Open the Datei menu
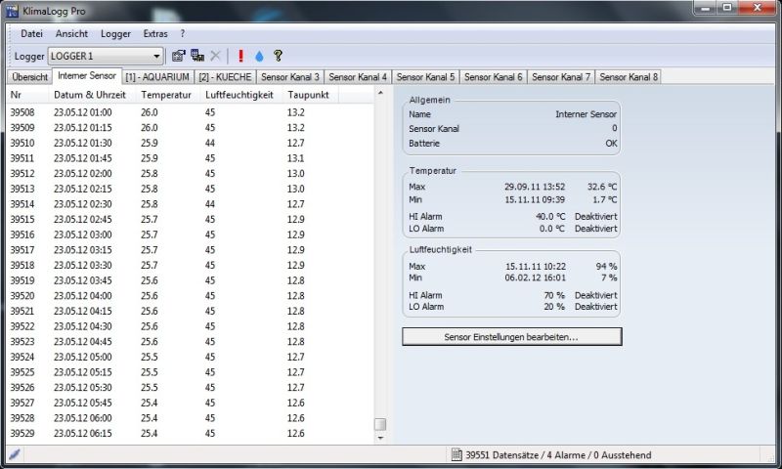This screenshot has width=782, height=469. tap(31, 34)
